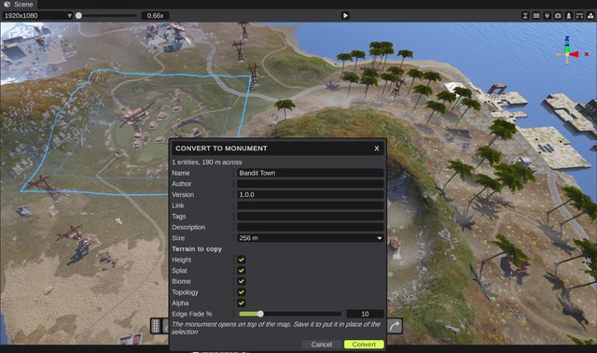This screenshot has height=353, width=597.
Task: Uncheck the Topology terrain checkbox
Action: click(241, 292)
